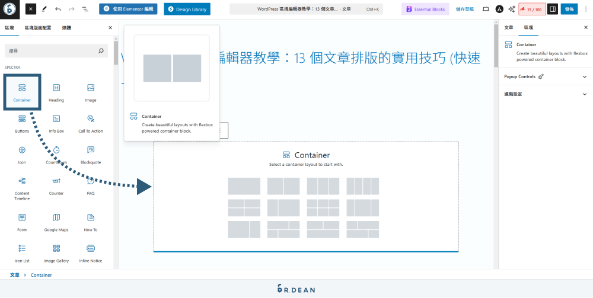This screenshot has width=593, height=298.
Task: Insert the Image Gallery block
Action: (x=56, y=254)
